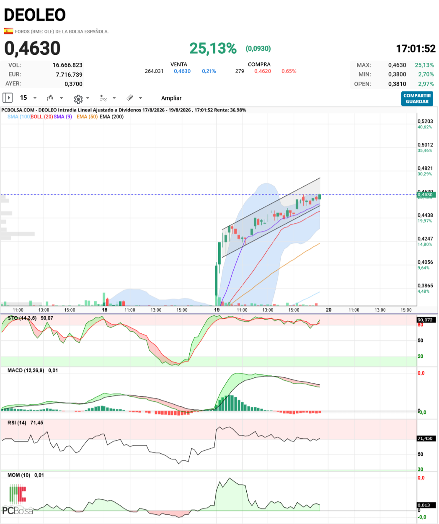The image size is (439, 524).
Task: Expand the drawing tools dropdown arrow
Action: click(140, 98)
